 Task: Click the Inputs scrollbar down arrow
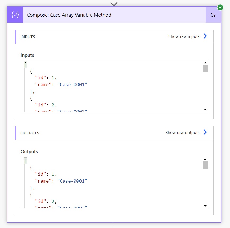[x=205, y=110]
